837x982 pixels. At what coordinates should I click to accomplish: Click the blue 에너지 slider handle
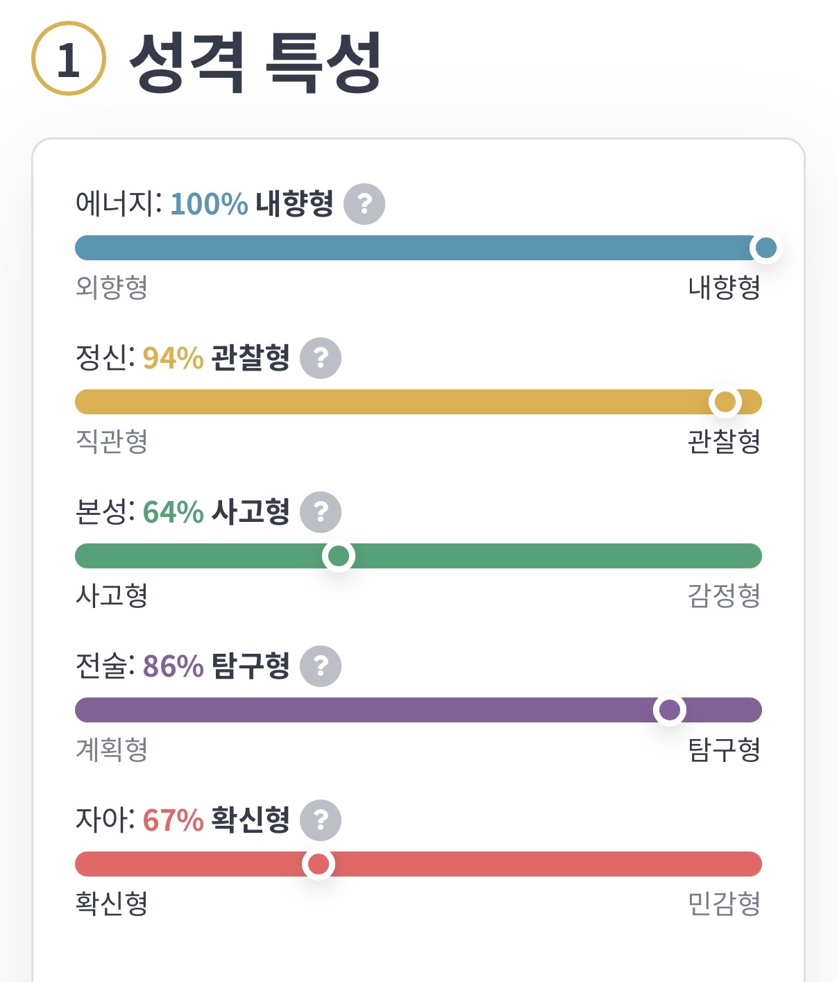click(766, 248)
